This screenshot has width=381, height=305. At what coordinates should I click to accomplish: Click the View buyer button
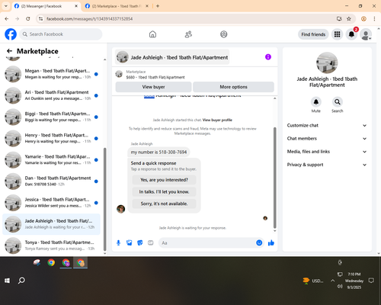pyautogui.click(x=153, y=87)
